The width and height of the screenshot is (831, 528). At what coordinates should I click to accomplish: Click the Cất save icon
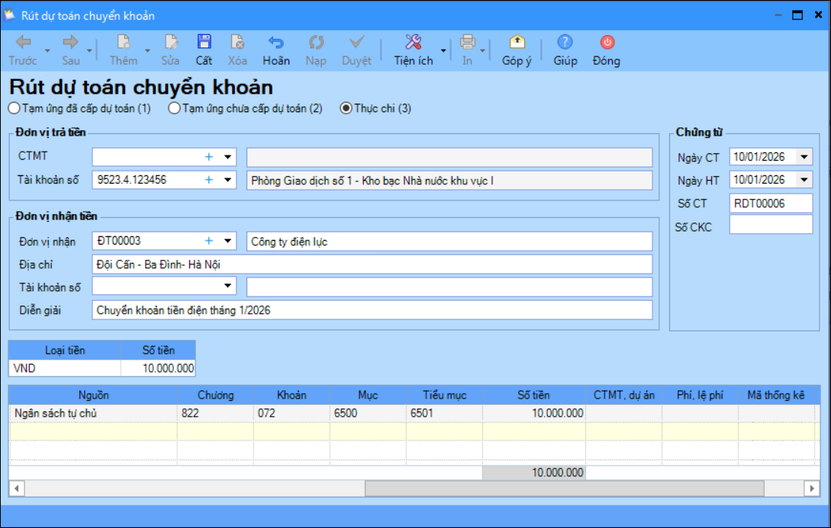point(204,43)
